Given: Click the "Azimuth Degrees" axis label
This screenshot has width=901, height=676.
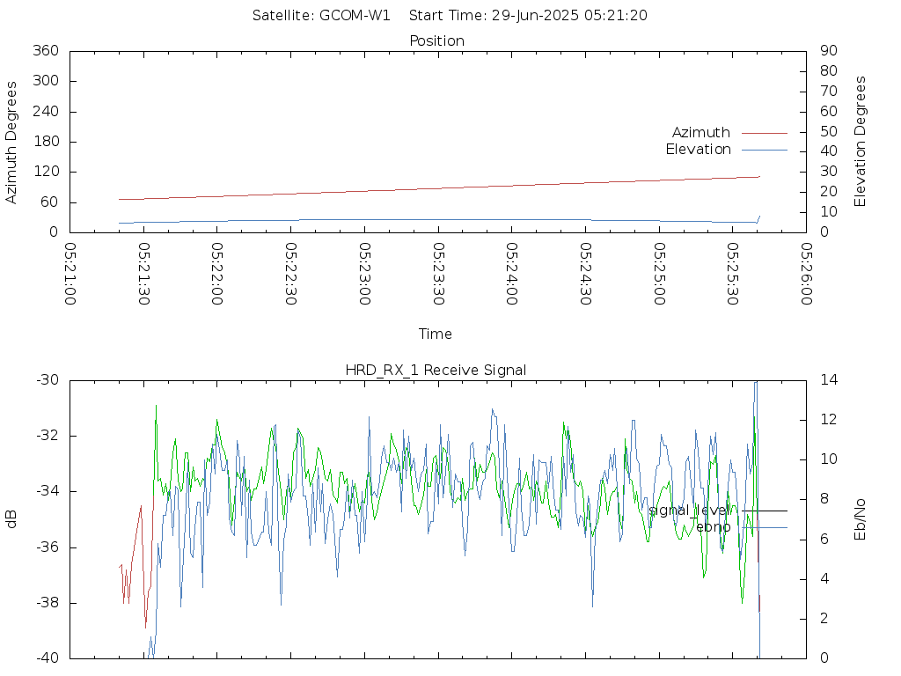Looking at the screenshot, I should pyautogui.click(x=11, y=142).
